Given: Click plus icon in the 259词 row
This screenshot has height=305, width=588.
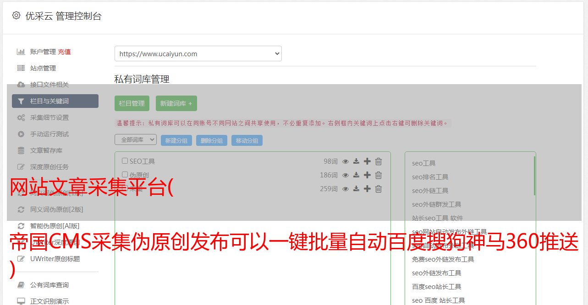Looking at the screenshot, I should 367,189.
